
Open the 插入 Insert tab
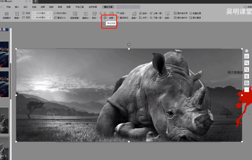pos(17,7)
